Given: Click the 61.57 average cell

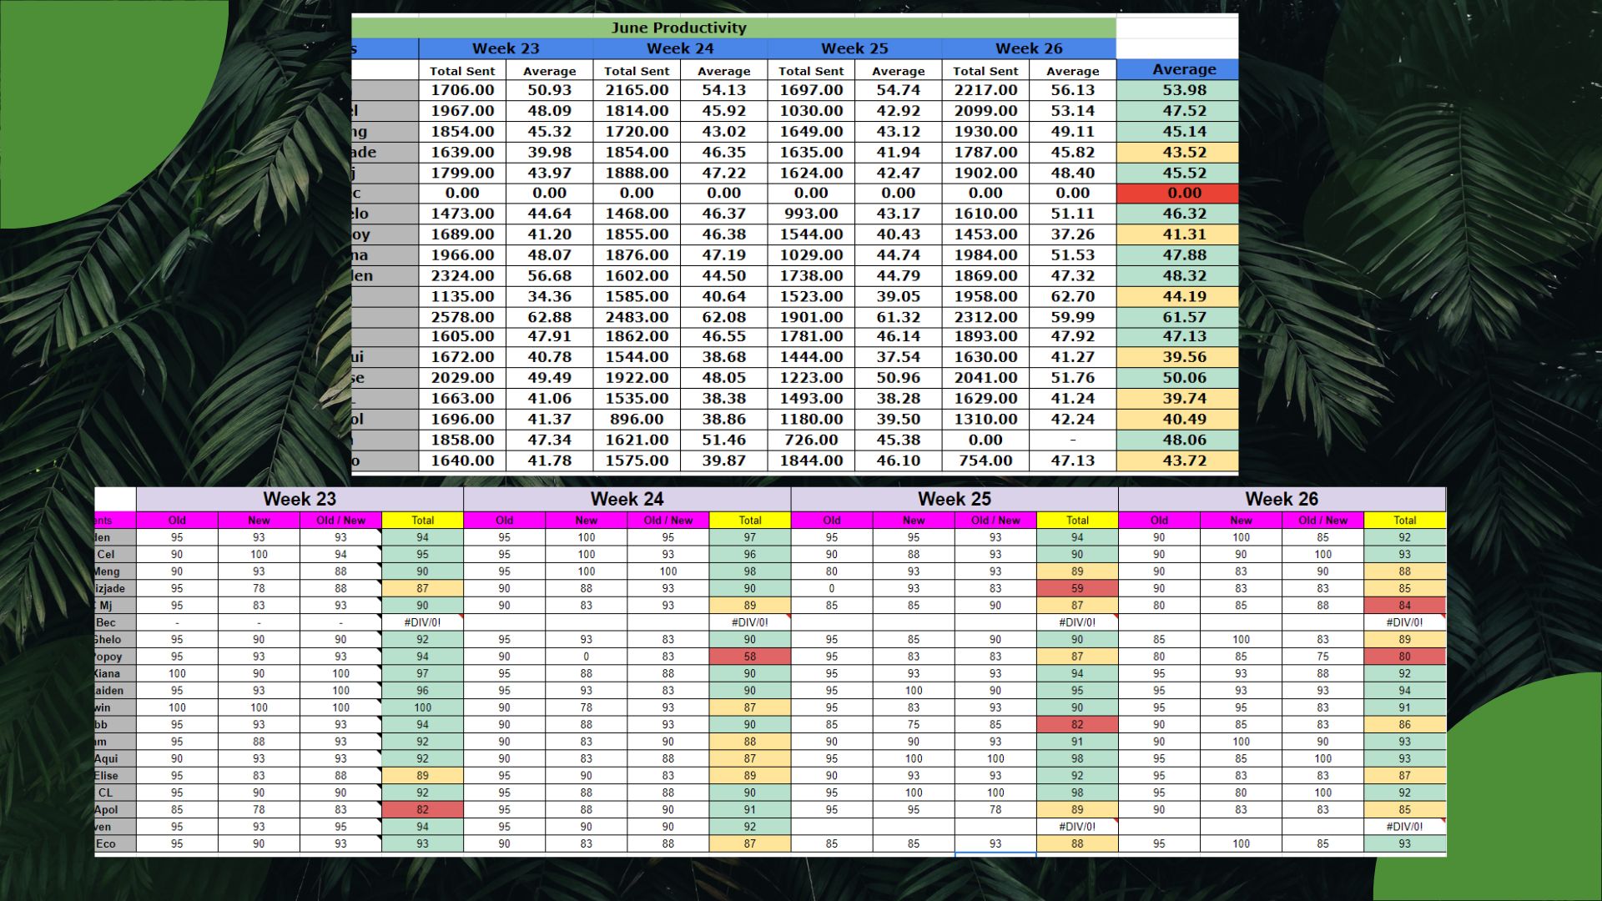Looking at the screenshot, I should [x=1183, y=317].
